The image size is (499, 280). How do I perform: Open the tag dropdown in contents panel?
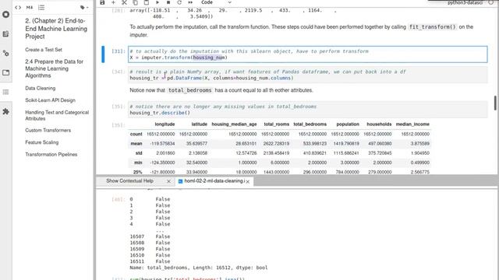coord(84,7)
